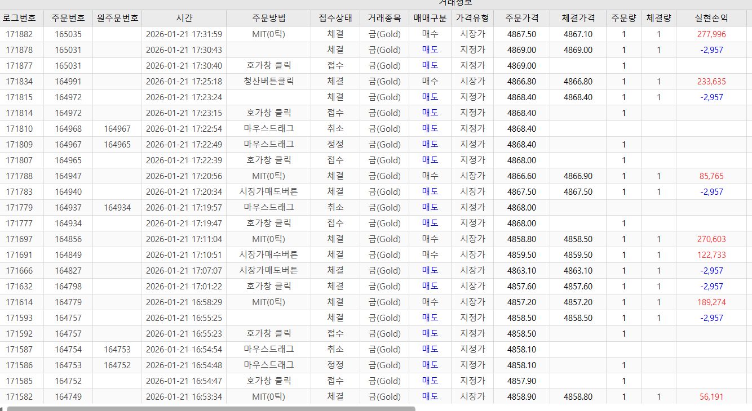
Task: Click realized profit value 277,996
Action: tap(711, 34)
